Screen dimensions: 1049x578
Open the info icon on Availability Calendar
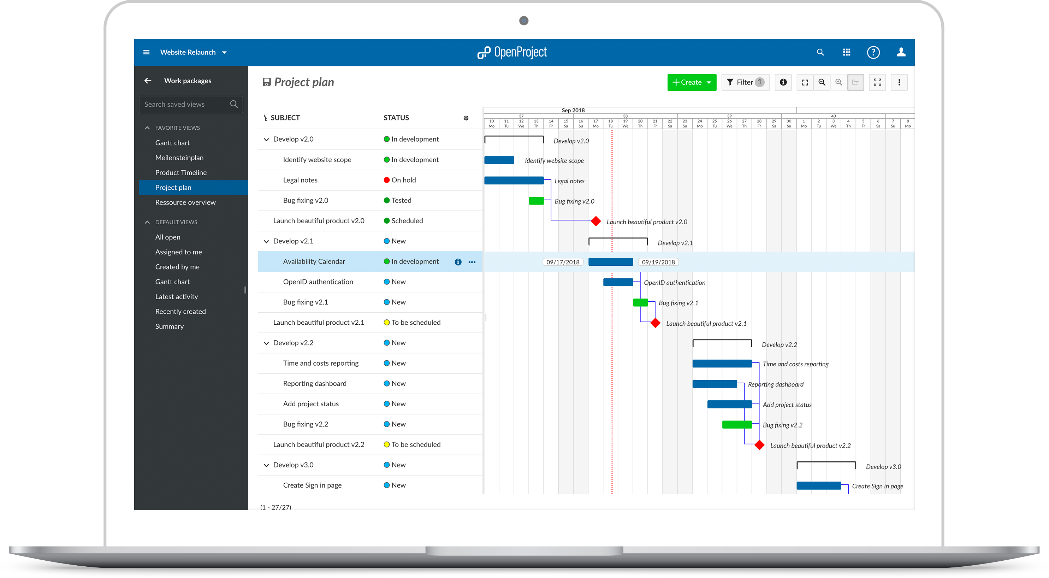(x=458, y=262)
